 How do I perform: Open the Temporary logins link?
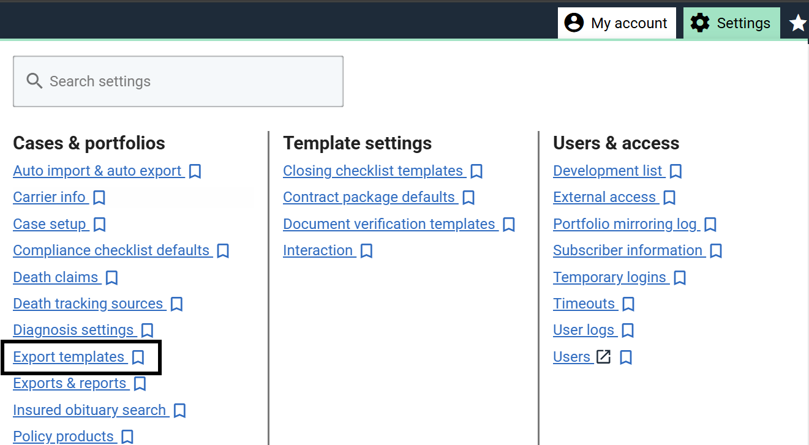[609, 277]
